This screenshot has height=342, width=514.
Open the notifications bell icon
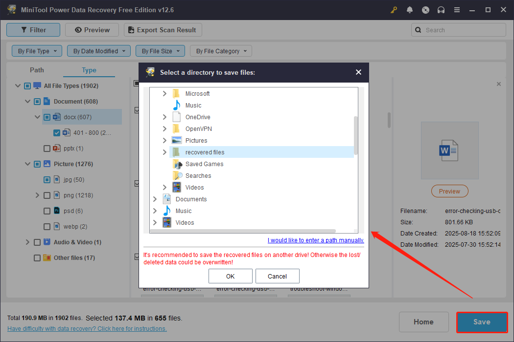(x=409, y=10)
